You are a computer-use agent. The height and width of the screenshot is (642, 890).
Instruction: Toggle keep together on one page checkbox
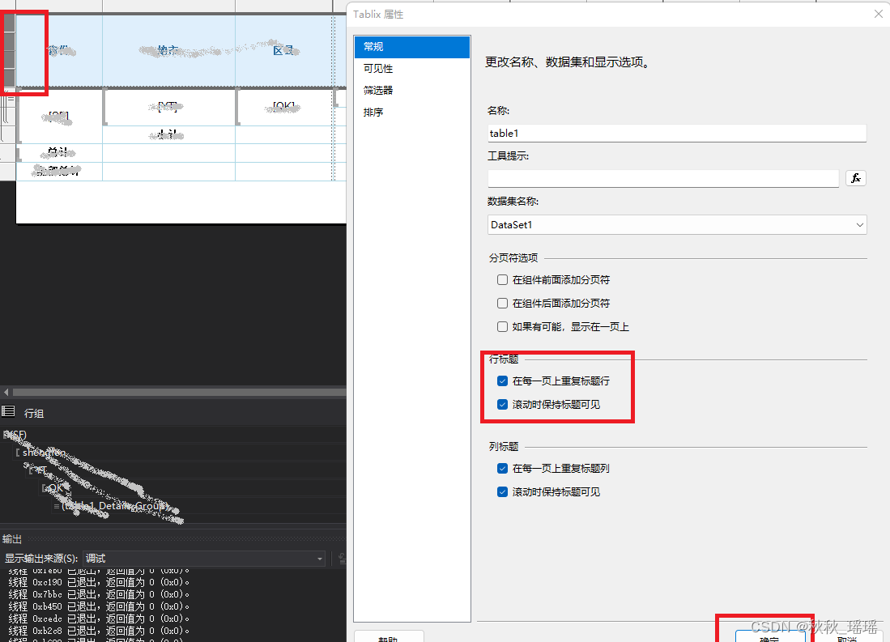click(502, 326)
